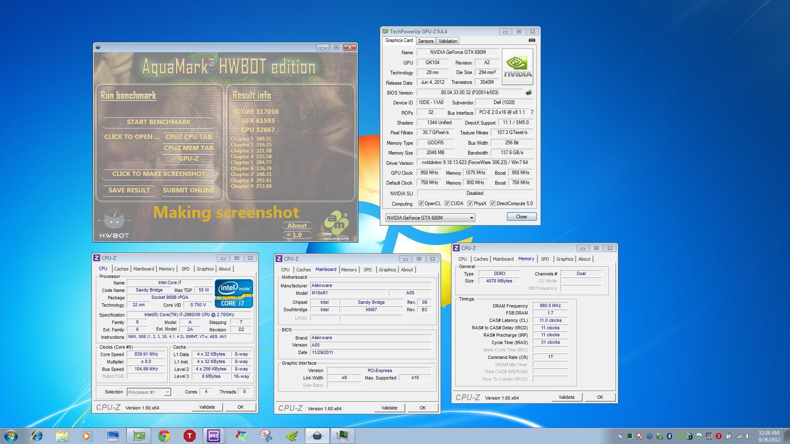Image resolution: width=790 pixels, height=444 pixels.
Task: Click CPUZ CPU TAB button in AquaMark
Action: 188,137
